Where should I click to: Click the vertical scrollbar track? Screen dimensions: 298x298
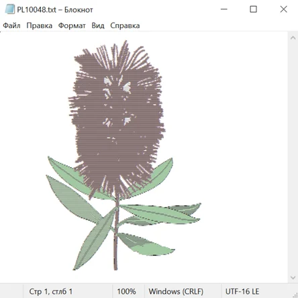click(x=293, y=158)
